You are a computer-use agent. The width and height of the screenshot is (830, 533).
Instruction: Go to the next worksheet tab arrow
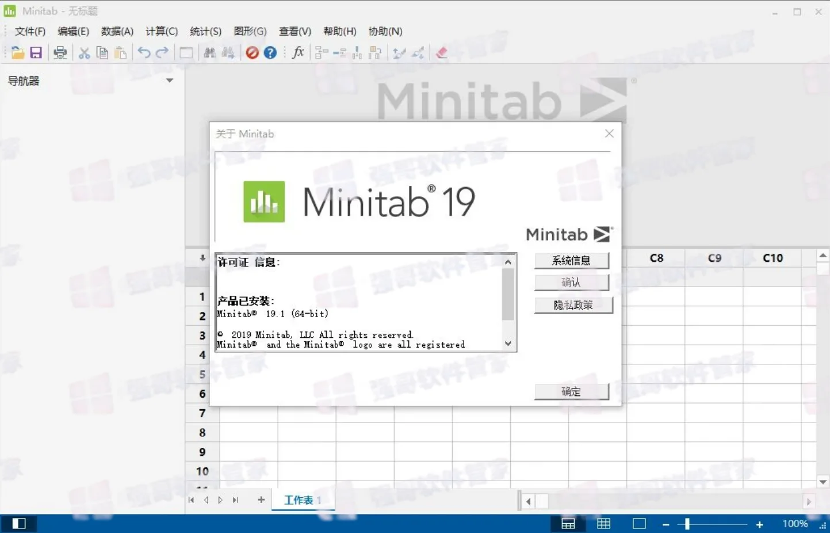pyautogui.click(x=220, y=500)
